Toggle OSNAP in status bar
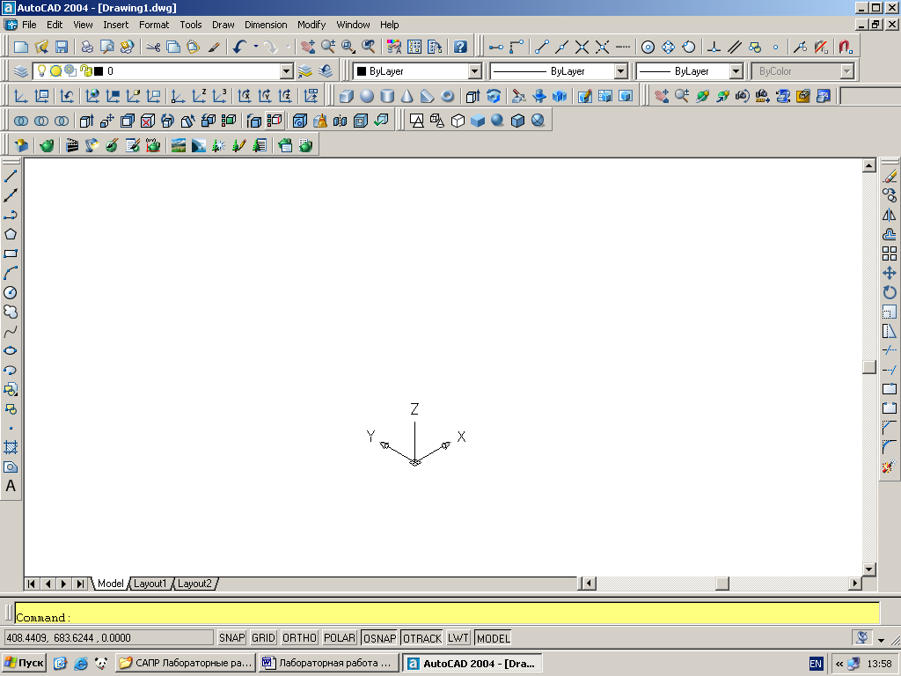901x676 pixels. click(x=380, y=638)
